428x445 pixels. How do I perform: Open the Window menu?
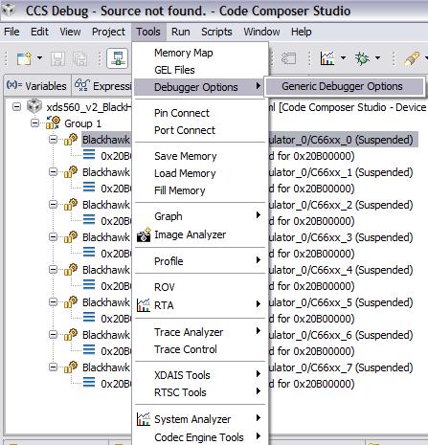tap(261, 32)
